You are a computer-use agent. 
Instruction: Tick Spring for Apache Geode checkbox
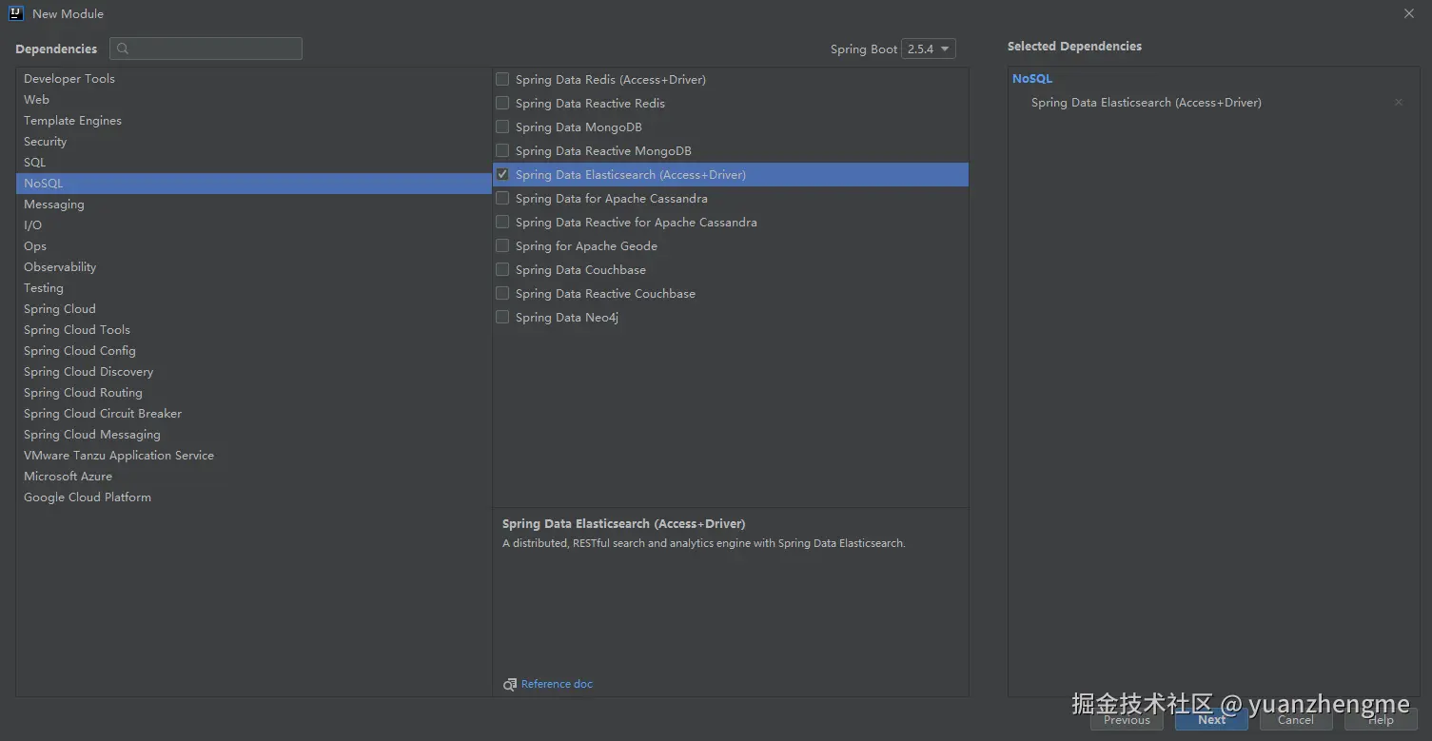pyautogui.click(x=502, y=245)
